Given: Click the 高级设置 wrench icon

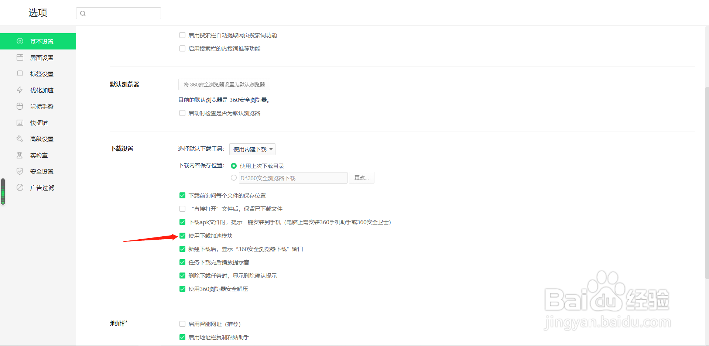Looking at the screenshot, I should click(20, 139).
